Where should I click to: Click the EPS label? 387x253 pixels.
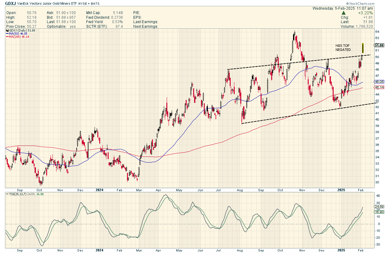pos(137,17)
